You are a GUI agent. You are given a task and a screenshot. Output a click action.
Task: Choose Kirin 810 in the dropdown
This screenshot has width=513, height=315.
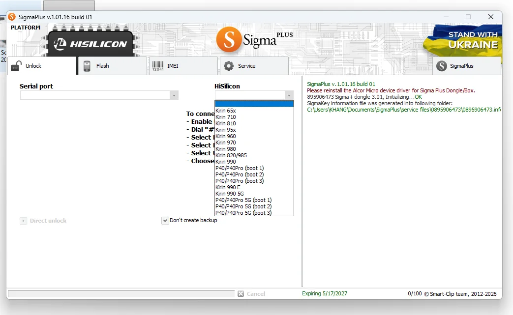point(254,123)
